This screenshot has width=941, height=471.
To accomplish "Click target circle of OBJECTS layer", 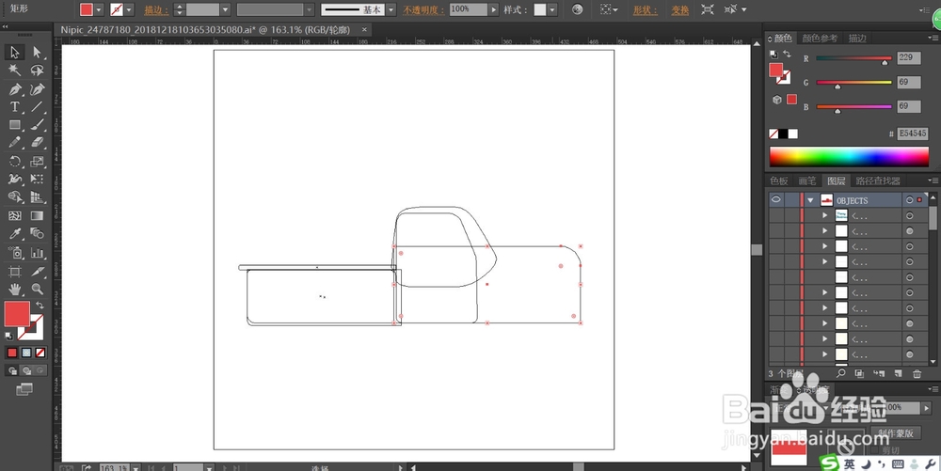I will [x=910, y=200].
